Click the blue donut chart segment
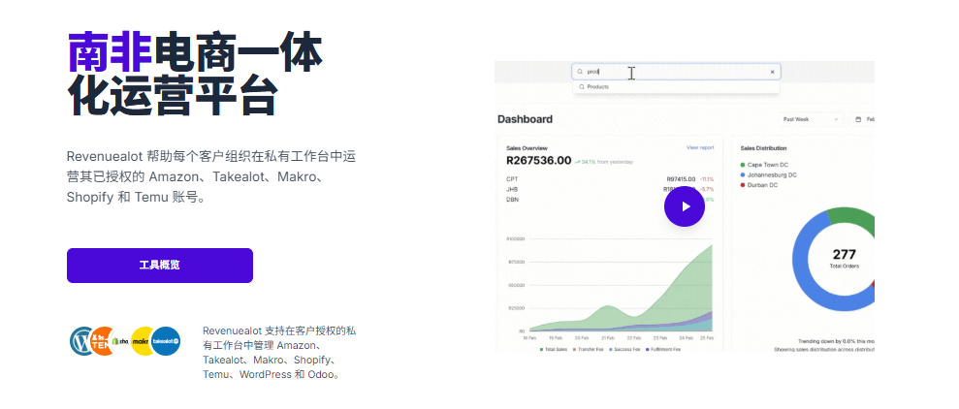This screenshot has height=409, width=959. point(801,260)
